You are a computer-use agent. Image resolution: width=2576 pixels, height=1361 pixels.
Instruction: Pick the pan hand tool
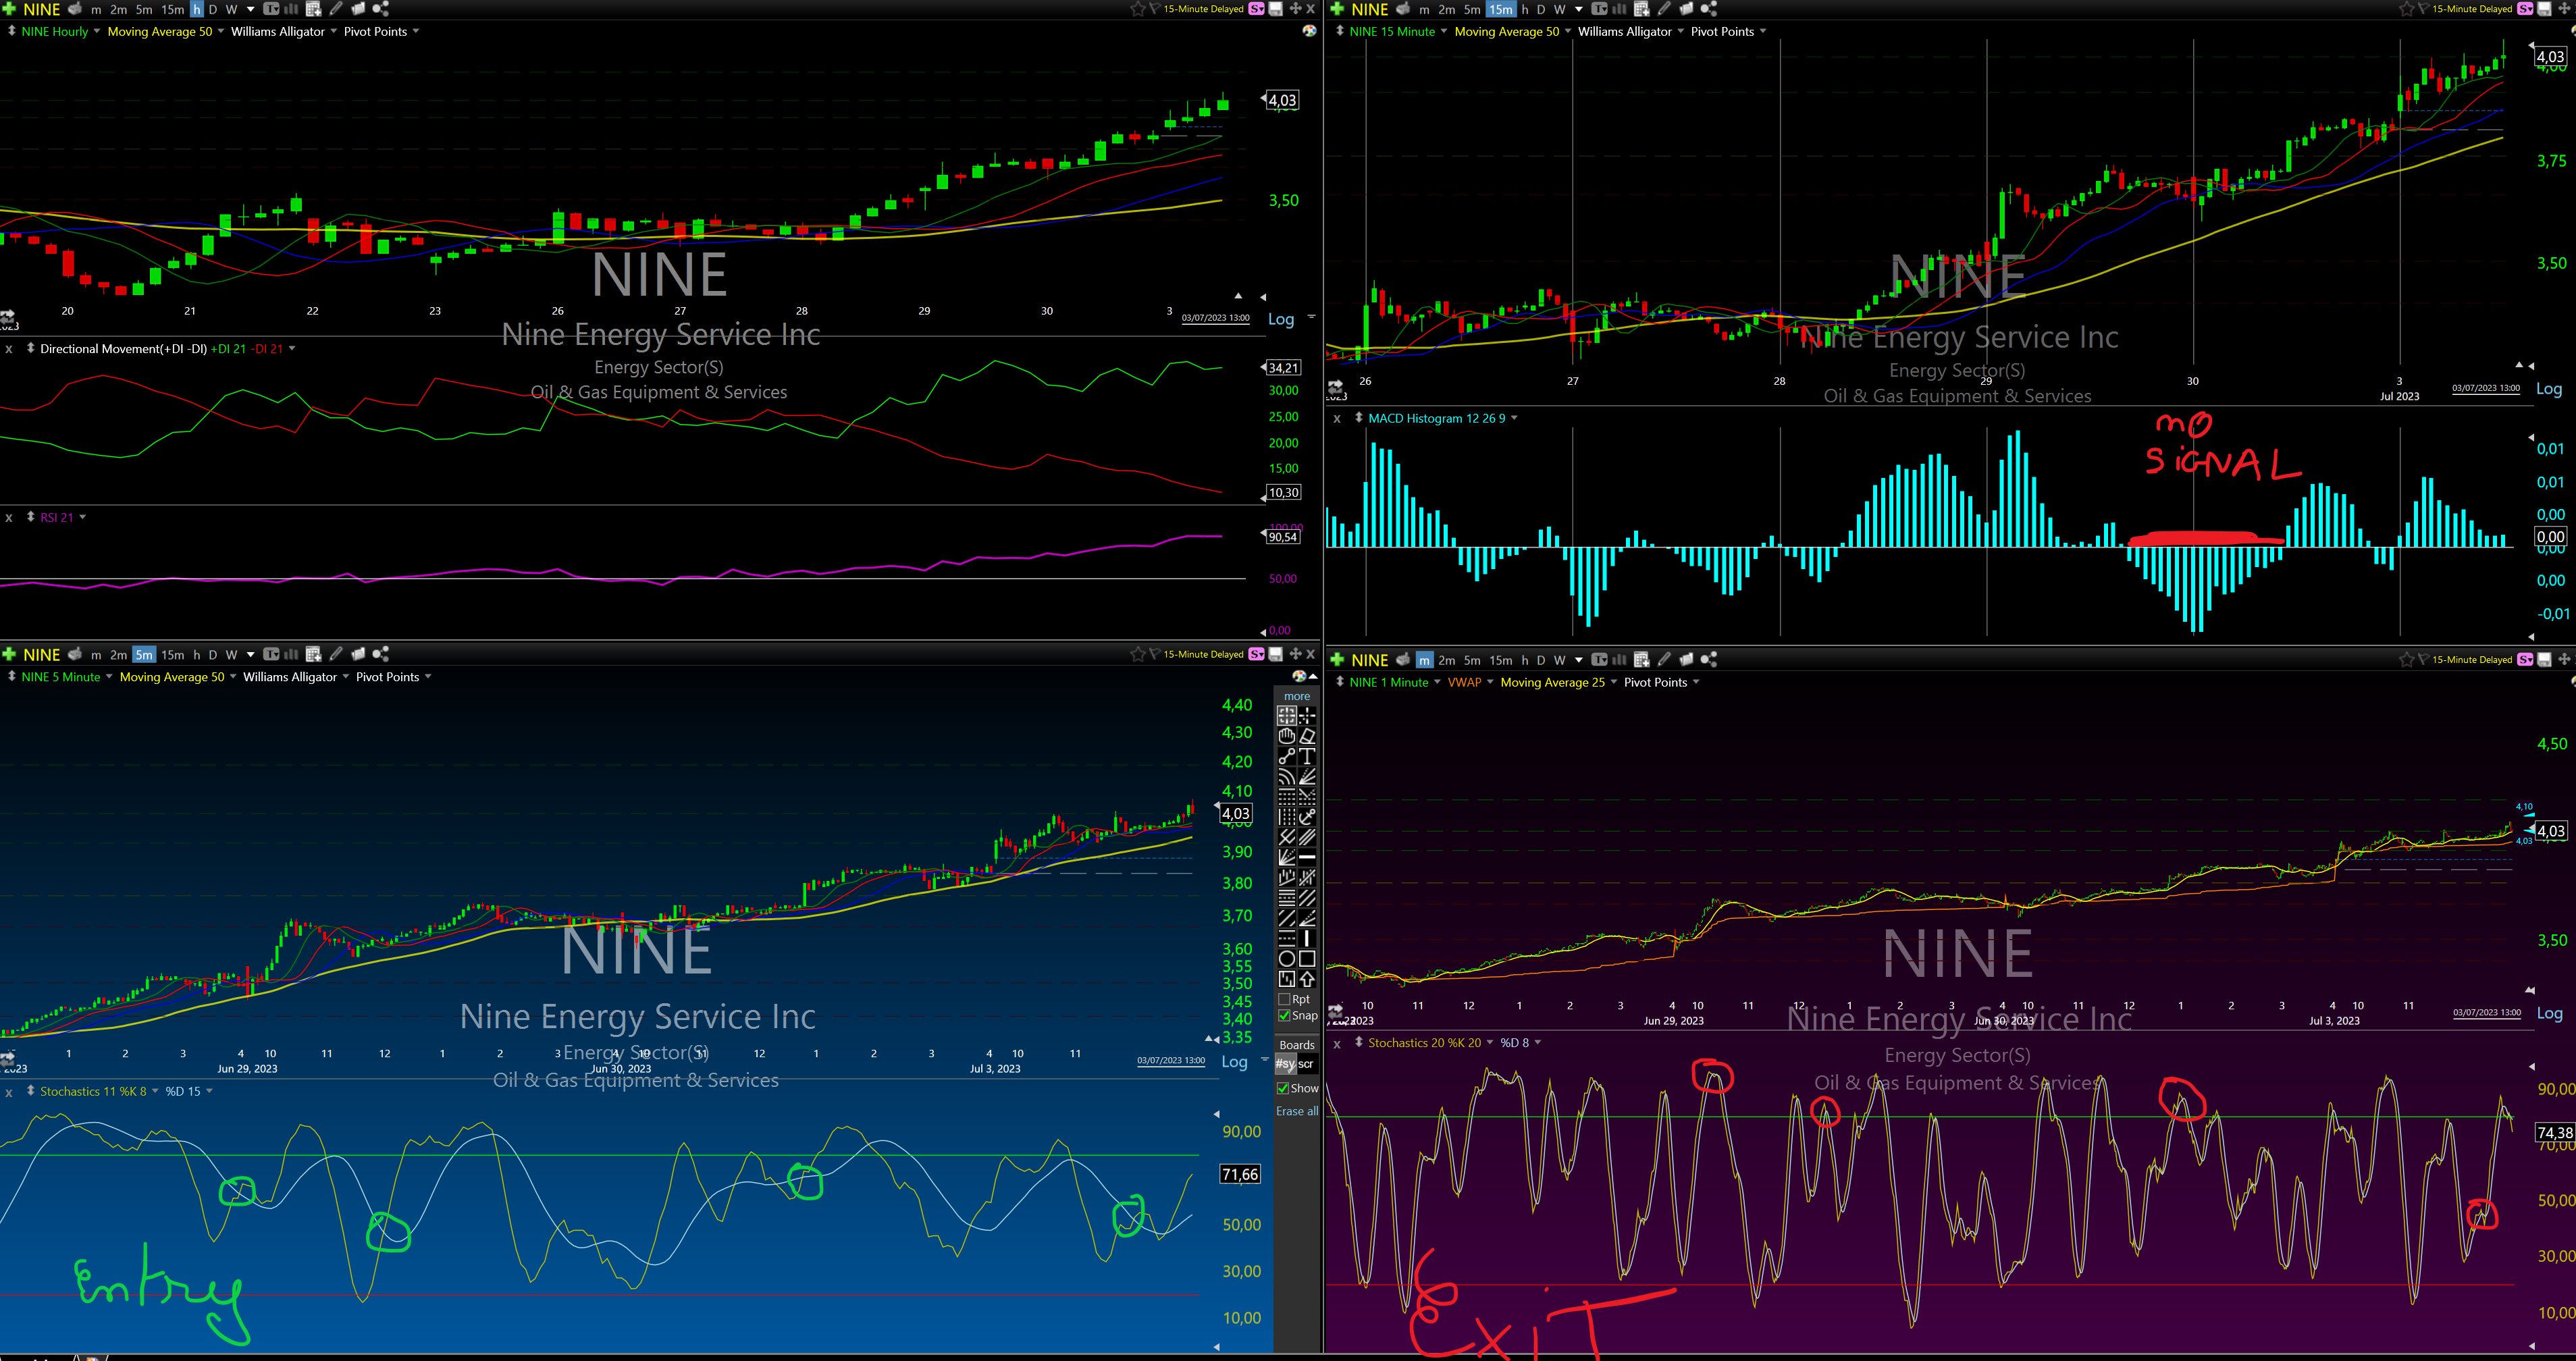(1287, 736)
